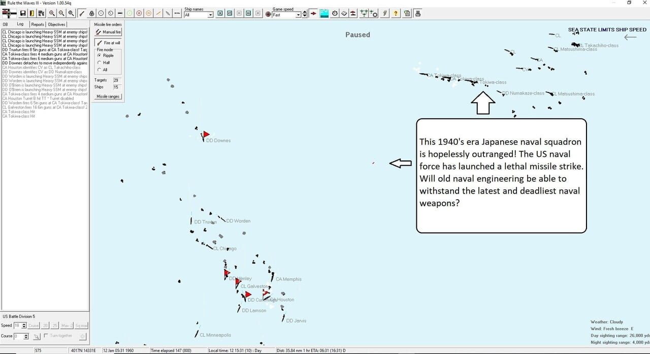Increase speed using the Speed stepper arrows
Viewport: 650px width, 354px height.
(x=24, y=324)
